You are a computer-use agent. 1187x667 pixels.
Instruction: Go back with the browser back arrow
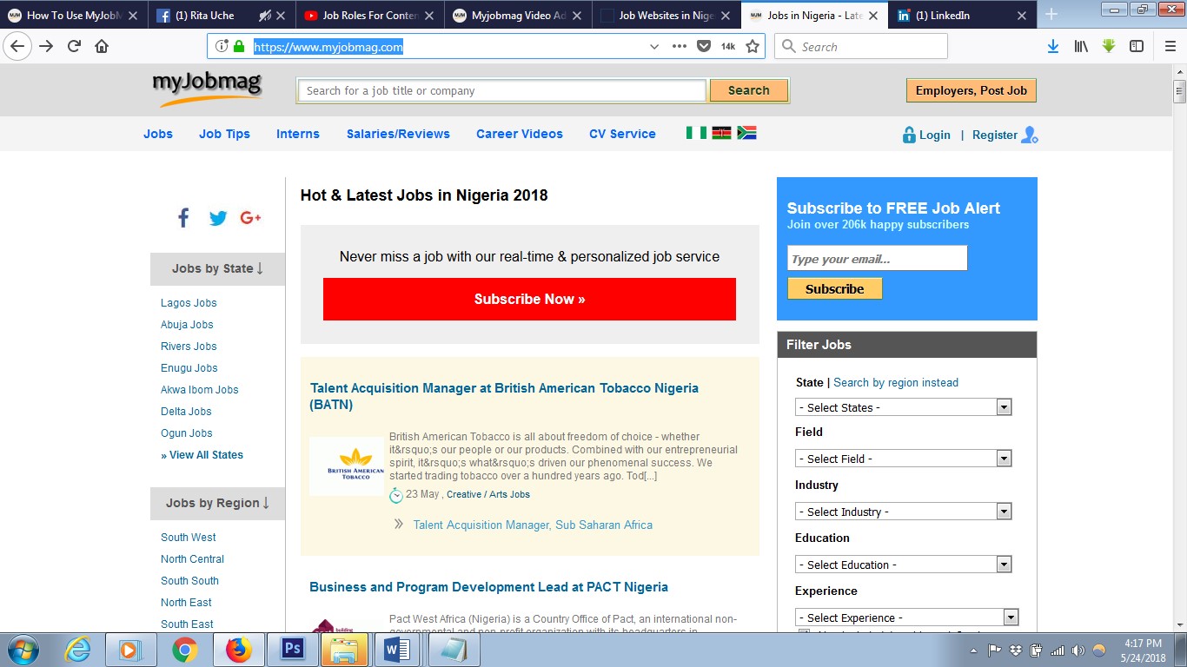point(17,46)
